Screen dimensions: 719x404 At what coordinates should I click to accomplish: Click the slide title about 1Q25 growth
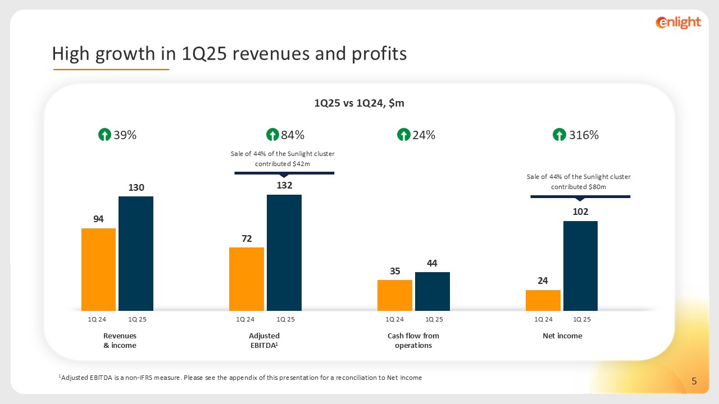pos(229,54)
